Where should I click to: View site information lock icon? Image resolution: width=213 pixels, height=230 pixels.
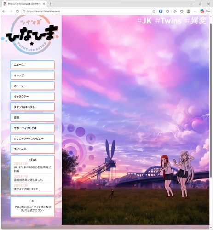point(24,11)
